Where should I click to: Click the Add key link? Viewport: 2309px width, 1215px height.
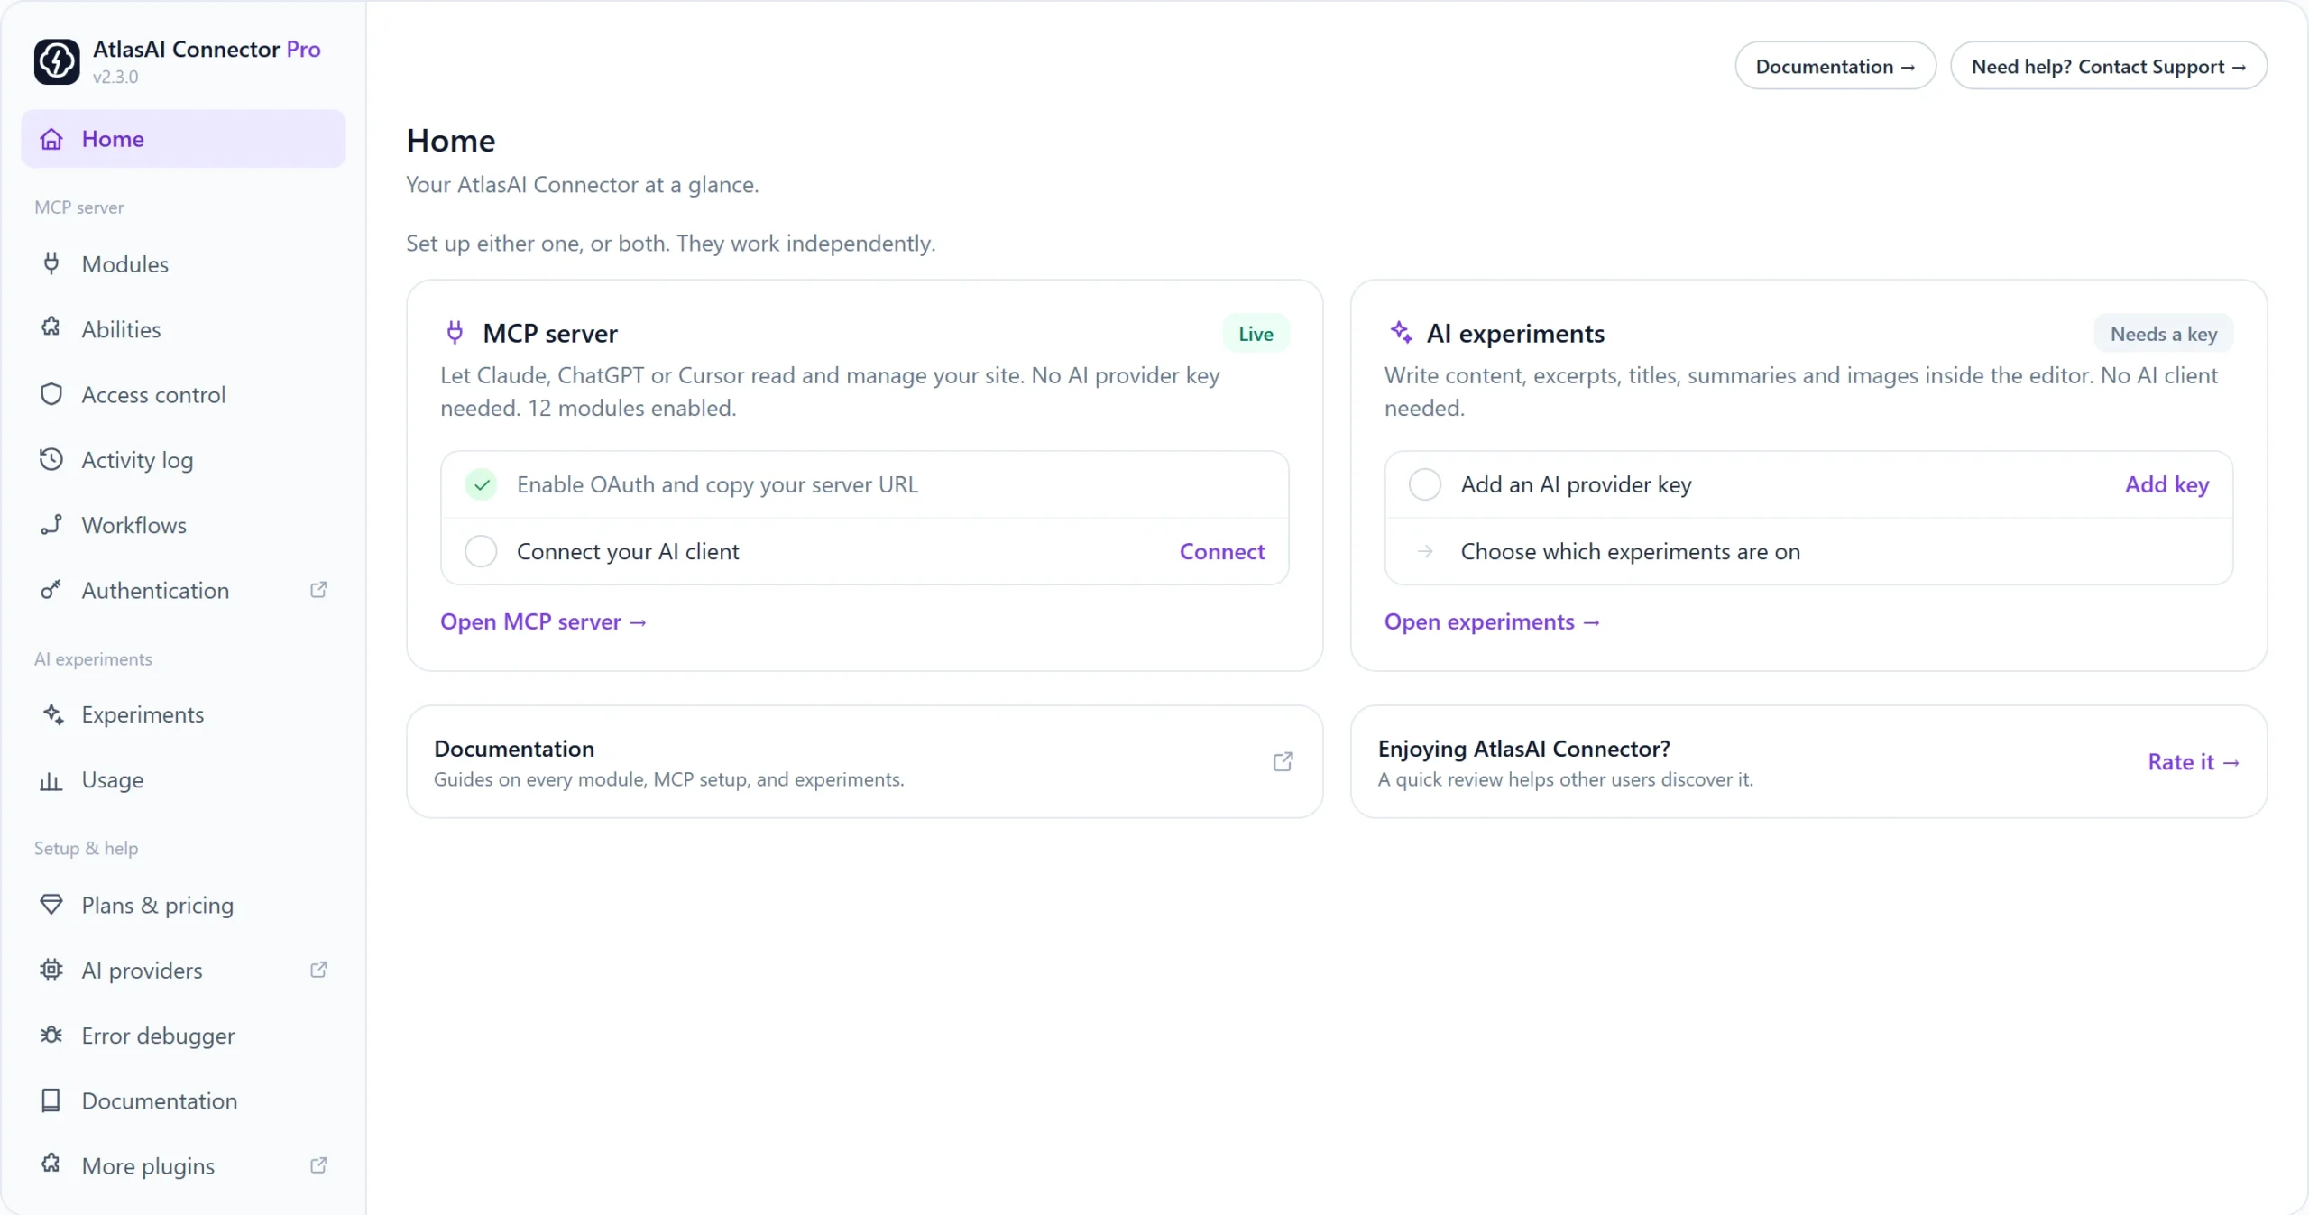click(2166, 484)
